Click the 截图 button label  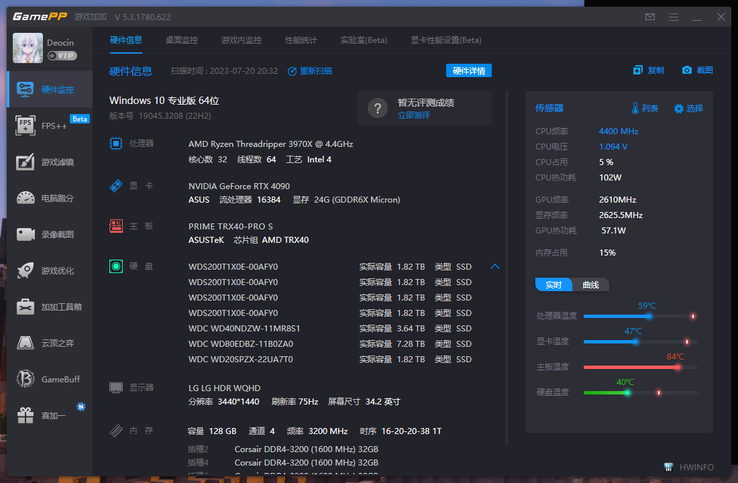pyautogui.click(x=704, y=70)
